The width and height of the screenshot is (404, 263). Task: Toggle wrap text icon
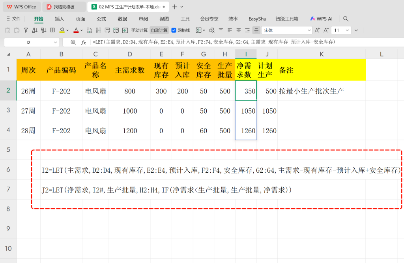pos(107,30)
